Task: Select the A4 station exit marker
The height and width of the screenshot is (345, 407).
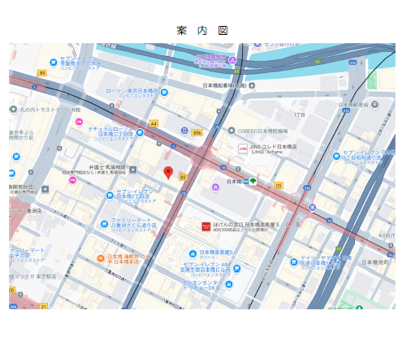Action: 154,123
